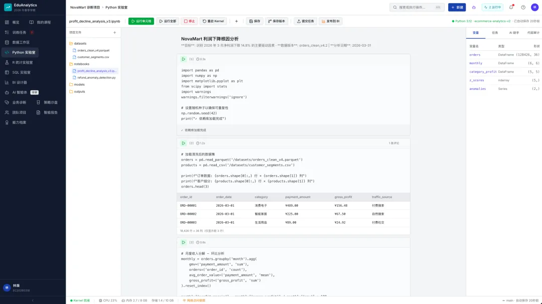Run cell 1 with its play icon
This screenshot has height=304, width=542.
point(184,59)
